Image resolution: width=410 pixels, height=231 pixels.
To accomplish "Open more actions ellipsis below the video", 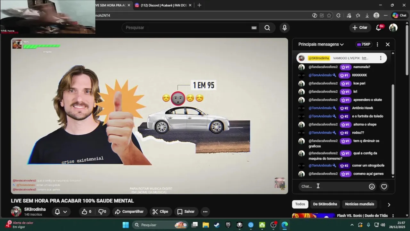I will pos(205,211).
